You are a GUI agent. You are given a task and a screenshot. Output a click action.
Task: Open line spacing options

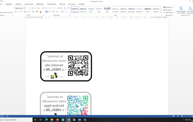57,12
